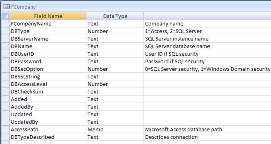Click the FCompany table icon in title
Image resolution: width=271 pixels, height=144 pixels.
(6, 7)
